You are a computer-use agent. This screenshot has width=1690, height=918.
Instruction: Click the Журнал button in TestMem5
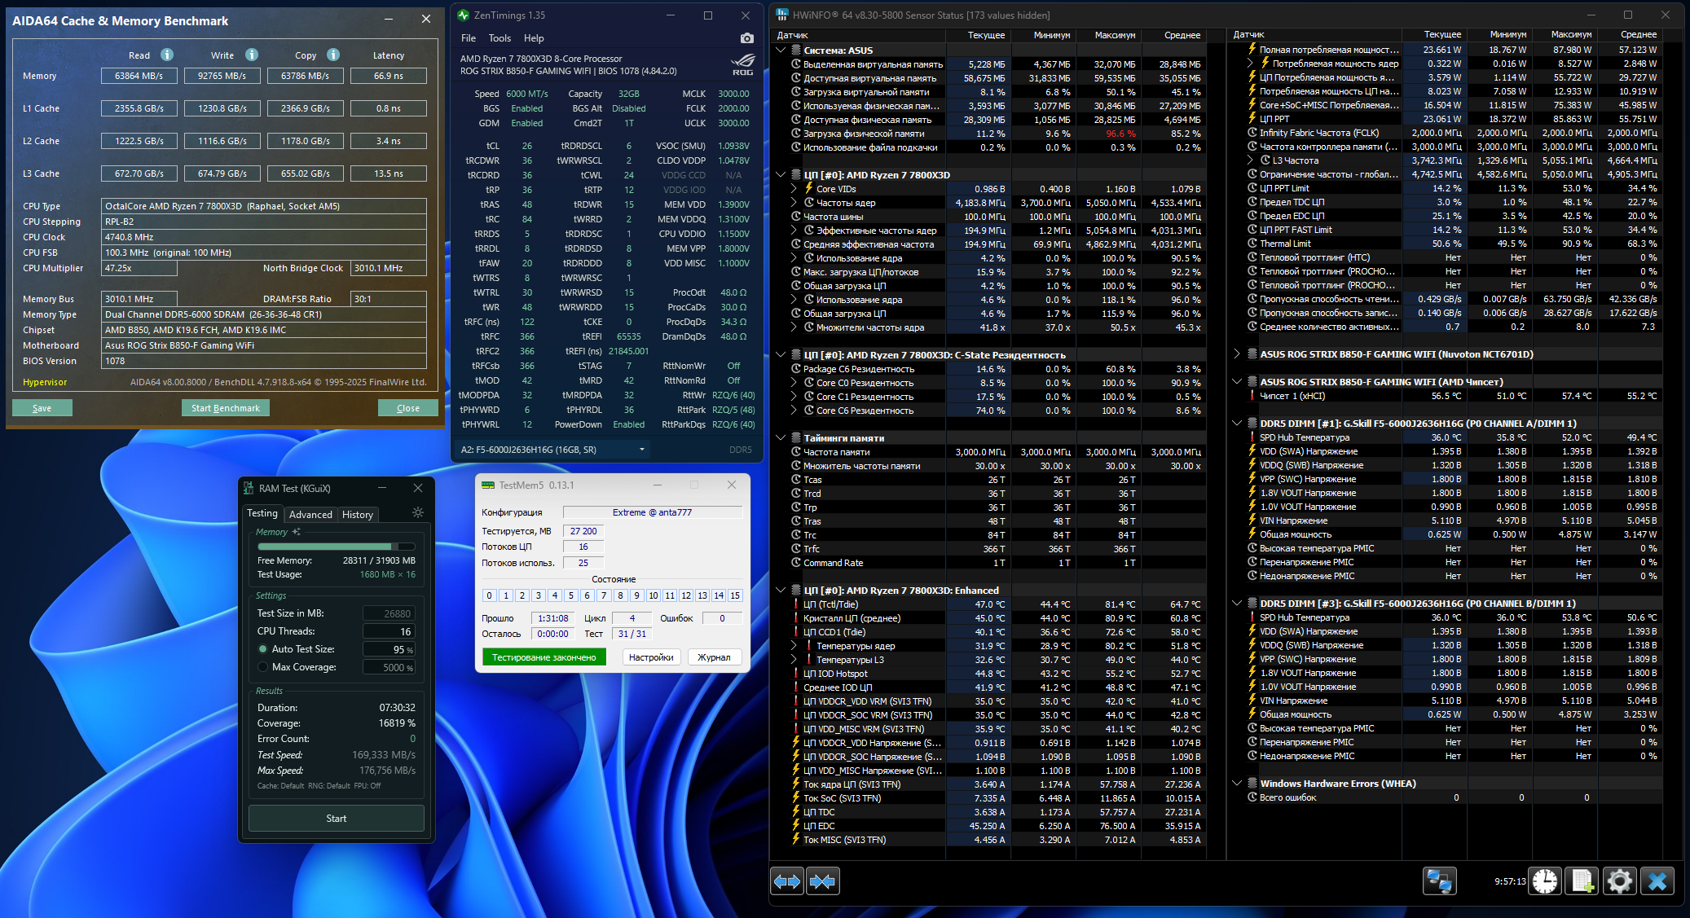click(x=714, y=657)
